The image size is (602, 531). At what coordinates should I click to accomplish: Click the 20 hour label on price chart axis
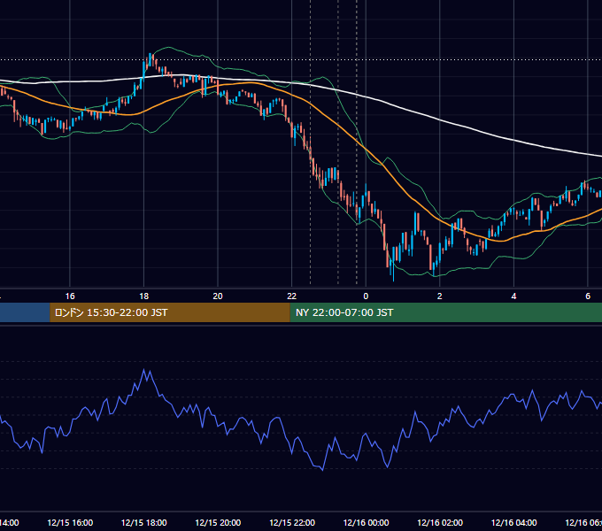(x=218, y=296)
